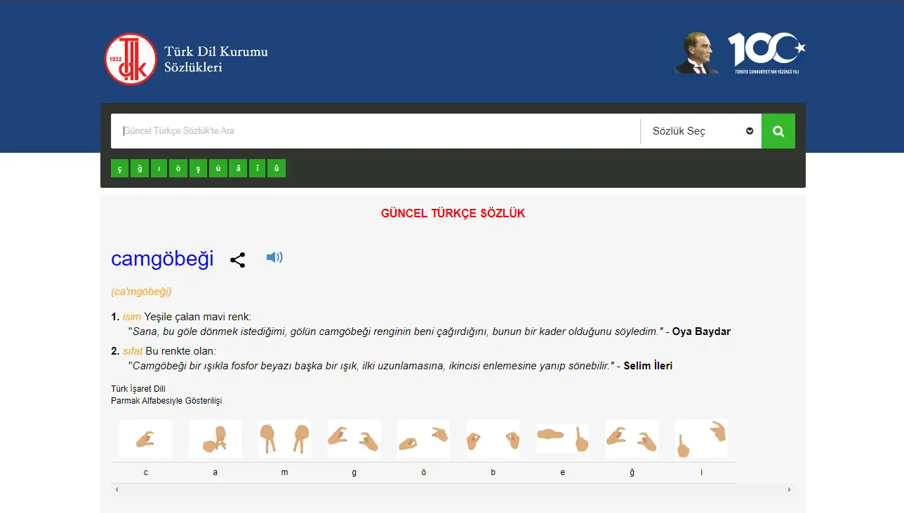Insert special character â
This screenshot has width=904, height=513.
[237, 168]
